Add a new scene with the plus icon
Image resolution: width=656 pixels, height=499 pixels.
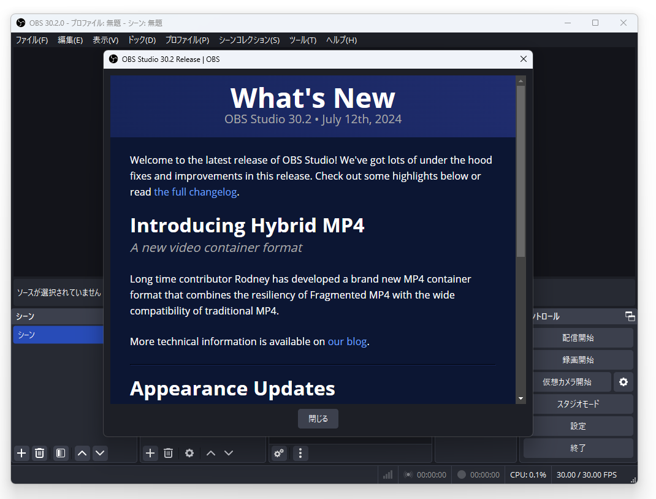(x=21, y=453)
